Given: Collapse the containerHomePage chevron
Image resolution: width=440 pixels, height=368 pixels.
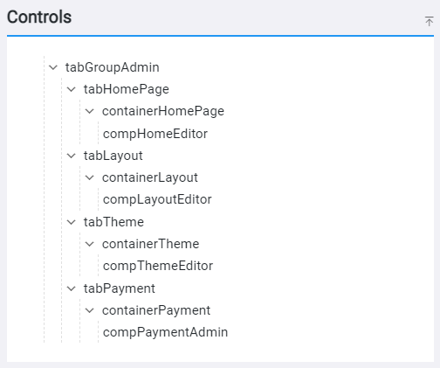Looking at the screenshot, I should [90, 111].
